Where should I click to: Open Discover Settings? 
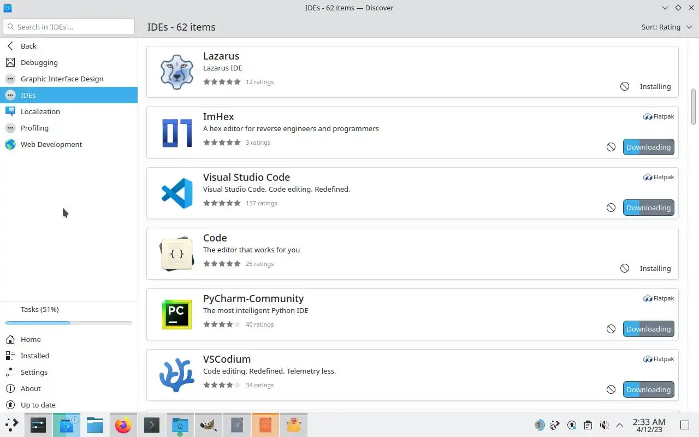point(69,372)
